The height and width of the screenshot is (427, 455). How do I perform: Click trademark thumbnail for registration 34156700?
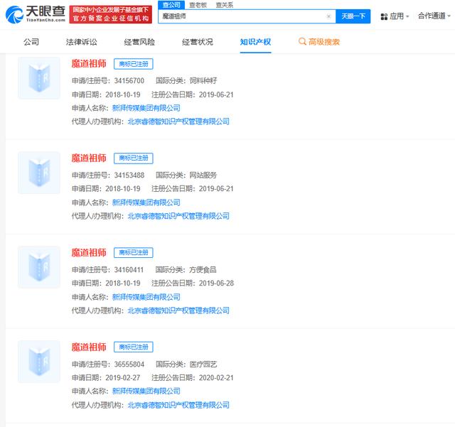[38, 78]
